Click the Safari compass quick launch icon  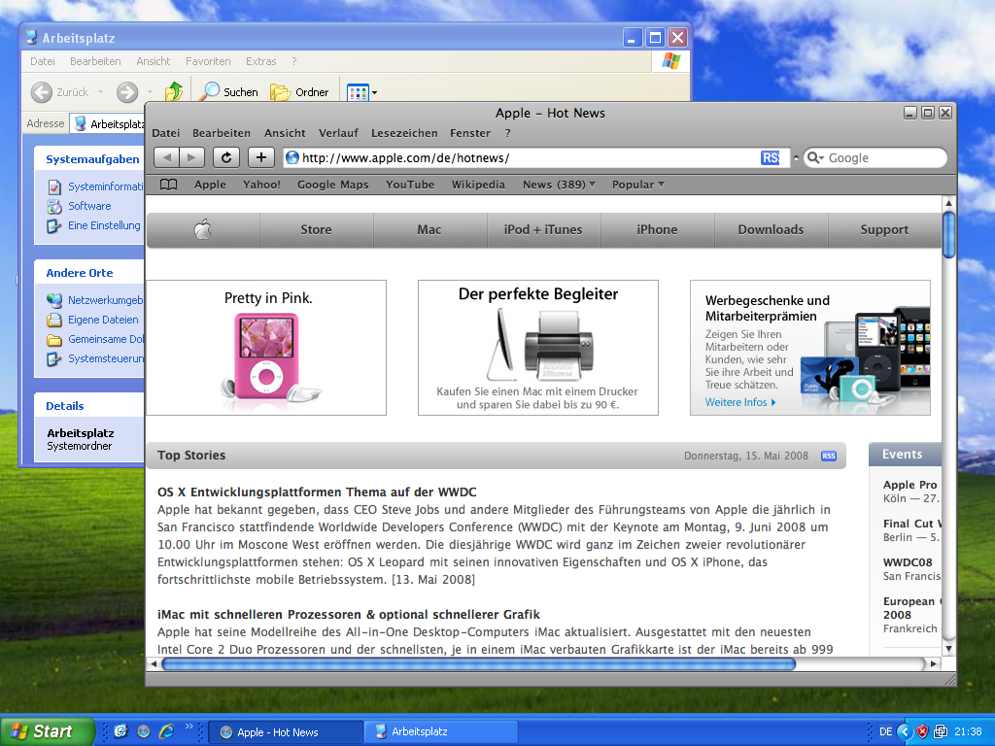[144, 731]
